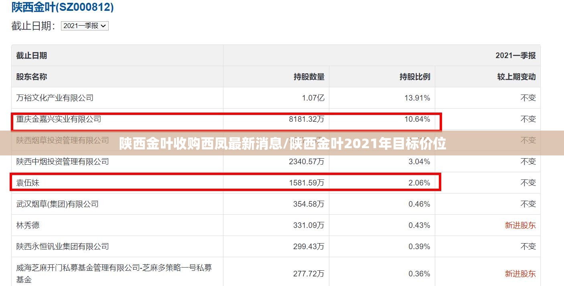Select 不变 in the 袁伍妹 row
Screen dimensions: 564x286
pos(528,183)
